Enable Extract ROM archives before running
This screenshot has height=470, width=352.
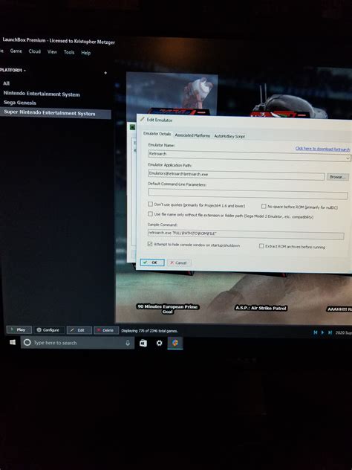261,246
